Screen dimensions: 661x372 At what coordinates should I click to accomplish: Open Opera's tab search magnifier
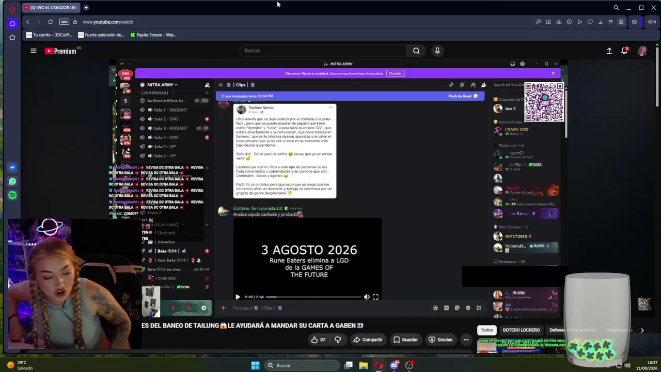click(x=616, y=8)
